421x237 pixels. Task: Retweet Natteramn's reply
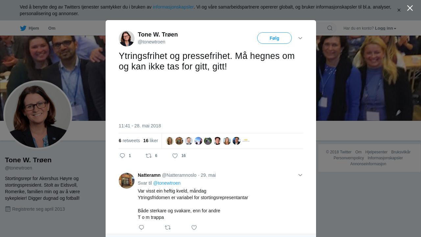(x=168, y=227)
